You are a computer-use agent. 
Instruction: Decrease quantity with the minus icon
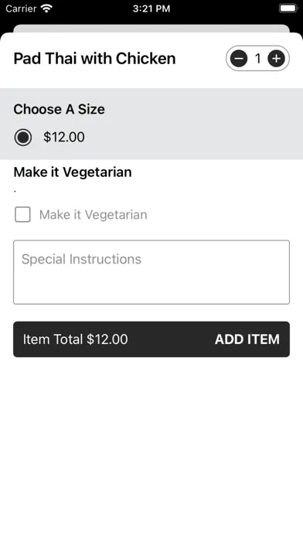pyautogui.click(x=239, y=59)
